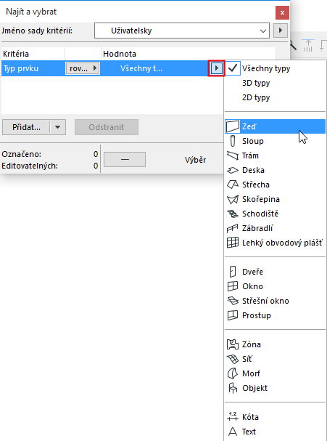Open the red-outlined value arrow button
Screen dimensions: 327x441
pyautogui.click(x=216, y=68)
